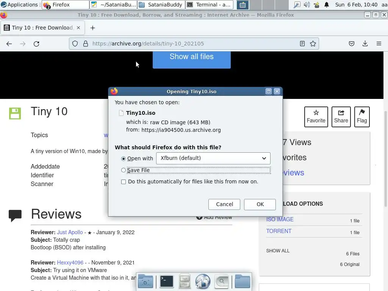
Task: Open the TORRENT download link
Action: 278,231
